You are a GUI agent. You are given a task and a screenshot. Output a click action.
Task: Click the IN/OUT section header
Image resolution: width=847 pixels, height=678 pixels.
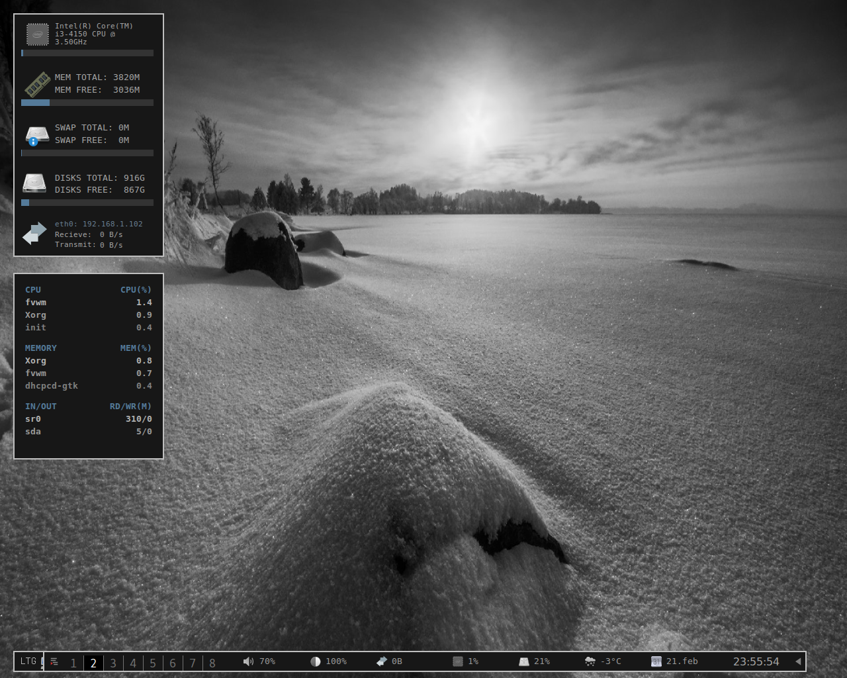click(41, 407)
